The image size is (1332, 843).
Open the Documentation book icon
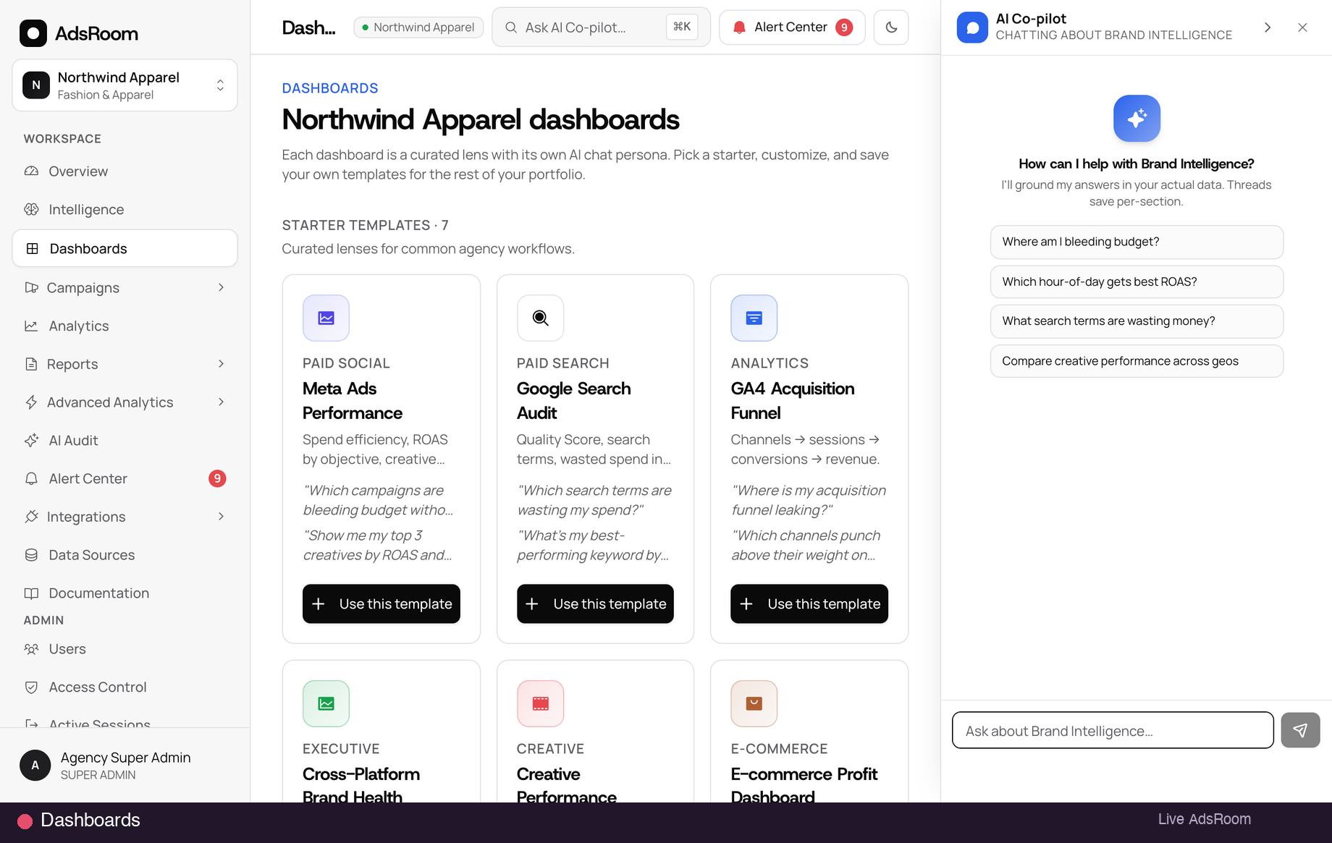tap(31, 593)
